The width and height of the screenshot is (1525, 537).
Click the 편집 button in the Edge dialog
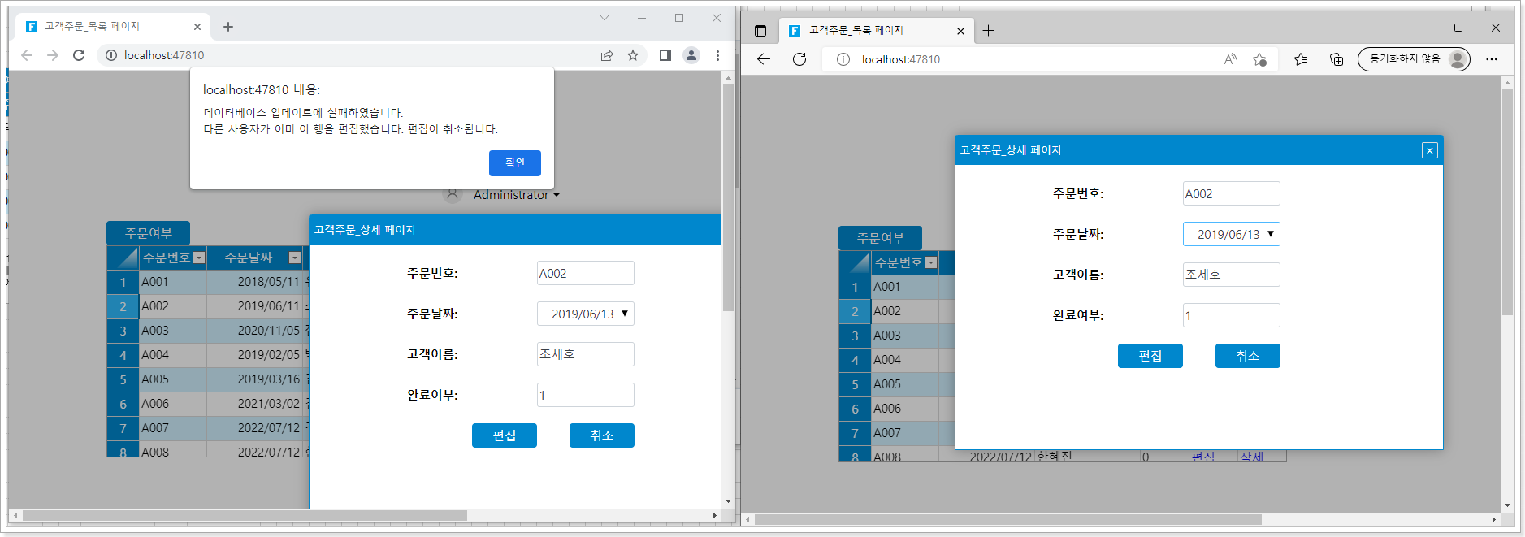click(1150, 356)
